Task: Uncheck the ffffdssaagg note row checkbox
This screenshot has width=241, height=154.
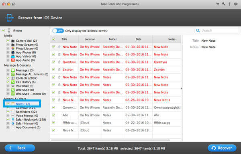Action: pos(53,123)
